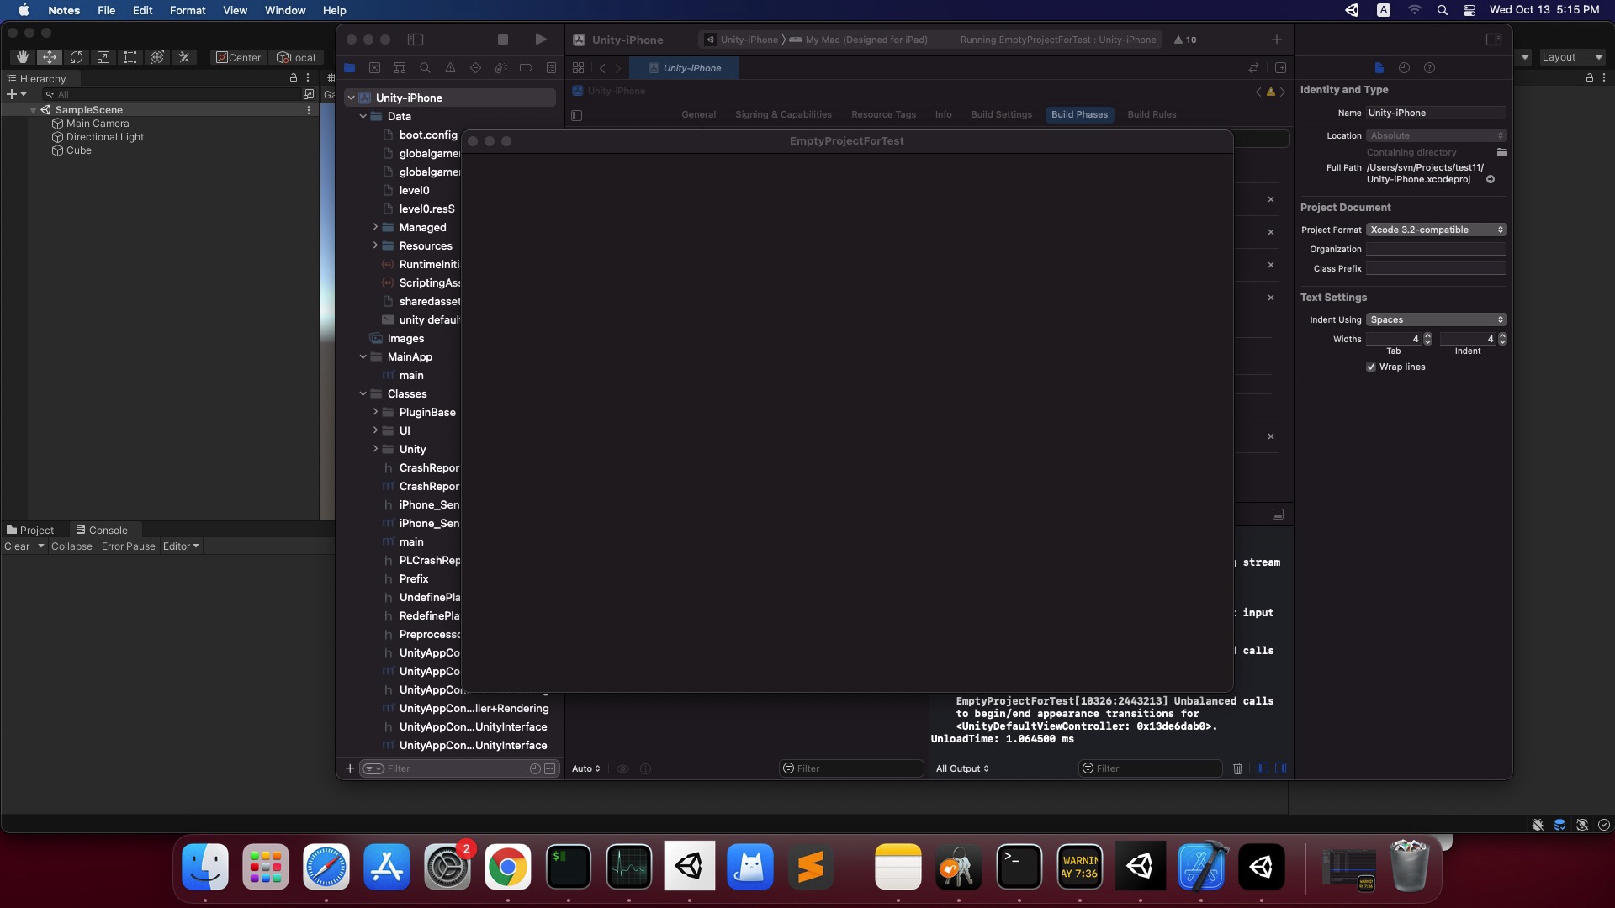
Task: Open the history inspector clock icon
Action: tap(1404, 68)
